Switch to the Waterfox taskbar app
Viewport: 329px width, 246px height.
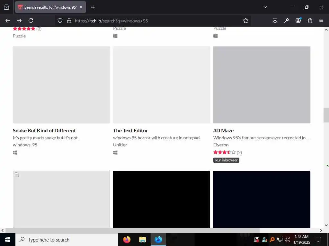point(158,240)
